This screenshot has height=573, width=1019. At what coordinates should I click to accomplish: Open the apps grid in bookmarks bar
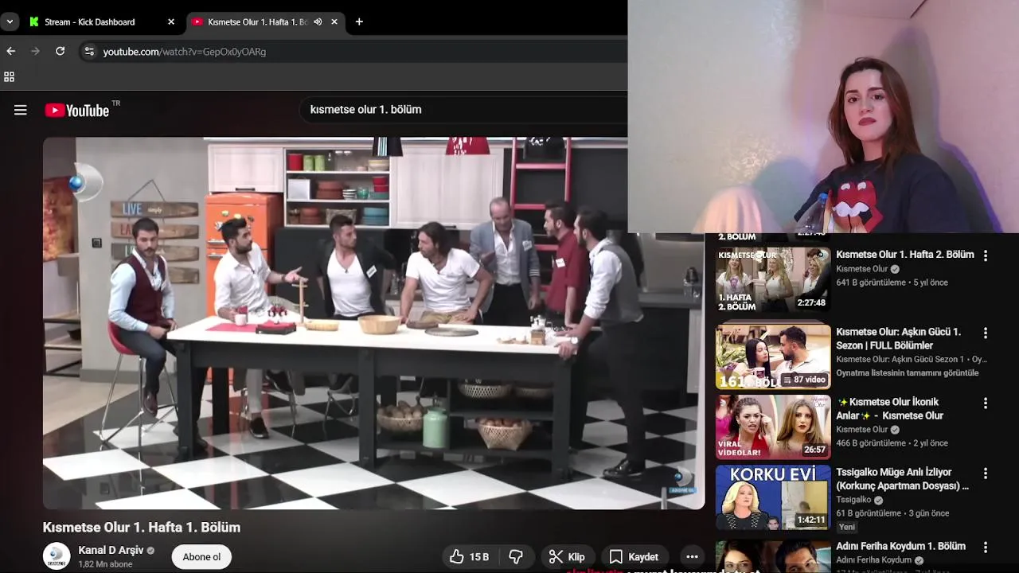[10, 77]
